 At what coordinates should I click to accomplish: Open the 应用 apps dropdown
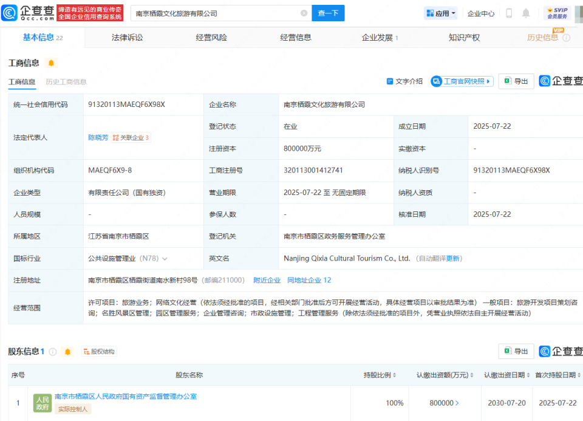point(441,13)
